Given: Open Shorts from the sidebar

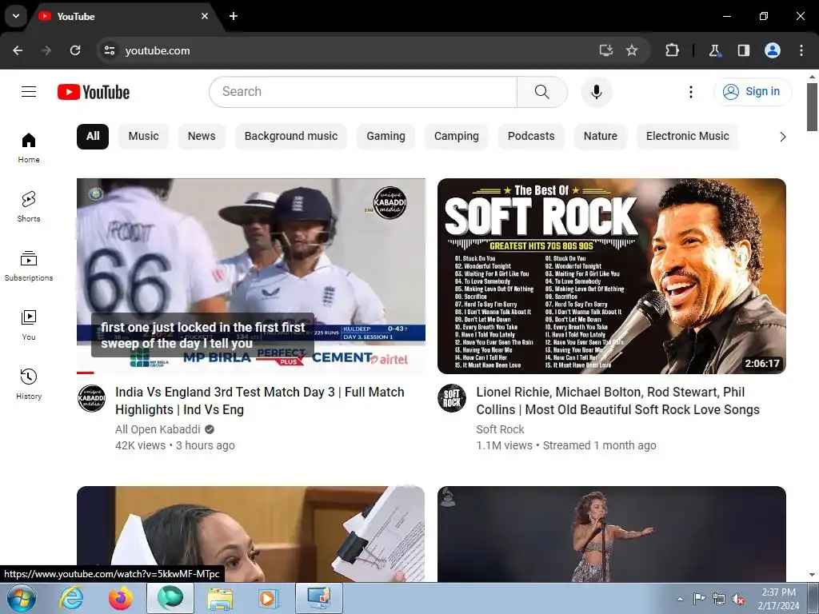Looking at the screenshot, I should pos(29,207).
